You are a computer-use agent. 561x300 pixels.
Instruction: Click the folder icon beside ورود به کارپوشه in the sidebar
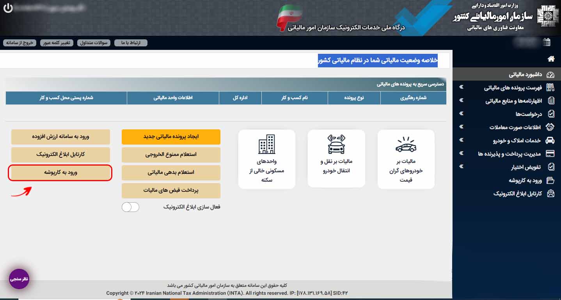pos(550,180)
